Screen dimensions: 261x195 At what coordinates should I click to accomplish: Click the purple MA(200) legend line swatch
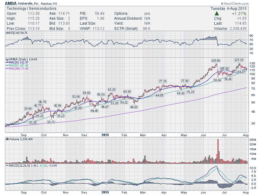7,69
